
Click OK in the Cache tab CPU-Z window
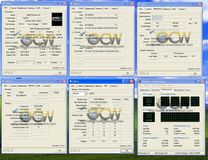coord(128,73)
